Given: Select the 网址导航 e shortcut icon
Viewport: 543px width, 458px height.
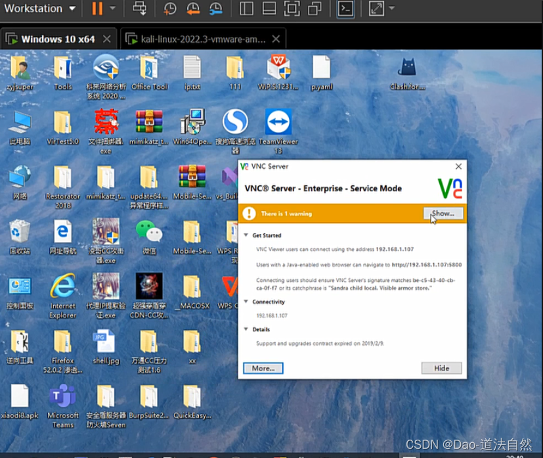Looking at the screenshot, I should click(62, 237).
